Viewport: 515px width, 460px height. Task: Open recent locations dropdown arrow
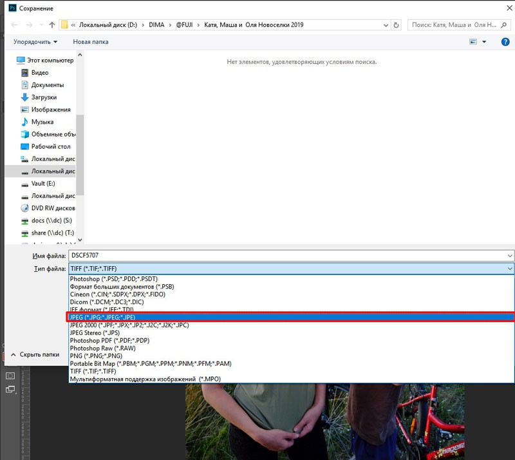pos(41,25)
